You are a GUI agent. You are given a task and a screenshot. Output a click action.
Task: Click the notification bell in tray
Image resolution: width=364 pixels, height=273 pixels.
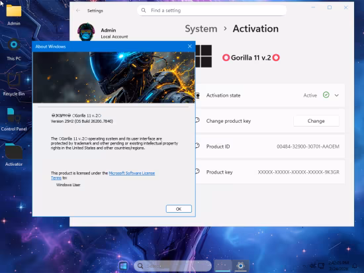(x=355, y=266)
